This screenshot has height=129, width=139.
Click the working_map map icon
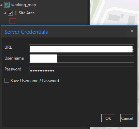(x=7, y=5)
